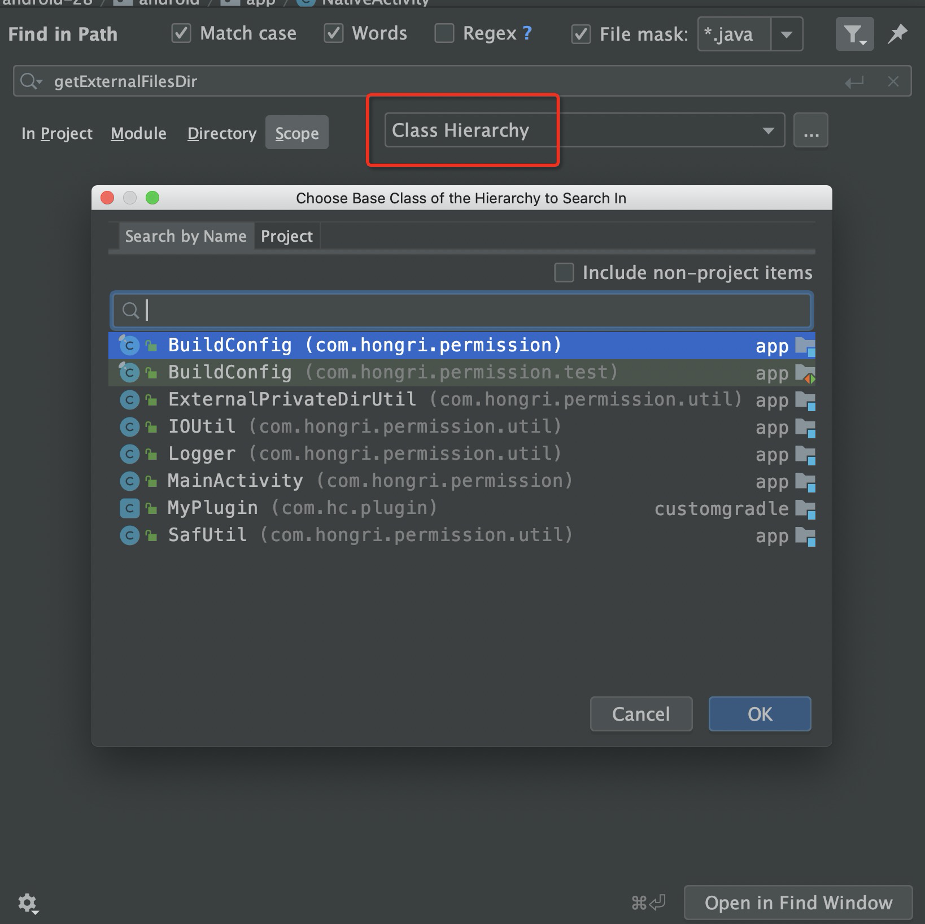Click the magnifier in the class chooser field
The width and height of the screenshot is (925, 924).
tap(130, 310)
